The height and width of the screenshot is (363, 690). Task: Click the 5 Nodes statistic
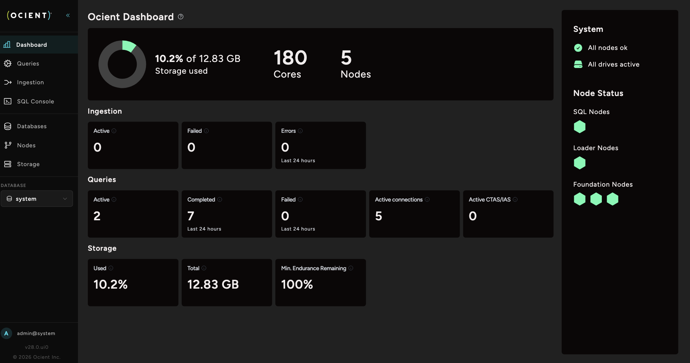coord(356,64)
